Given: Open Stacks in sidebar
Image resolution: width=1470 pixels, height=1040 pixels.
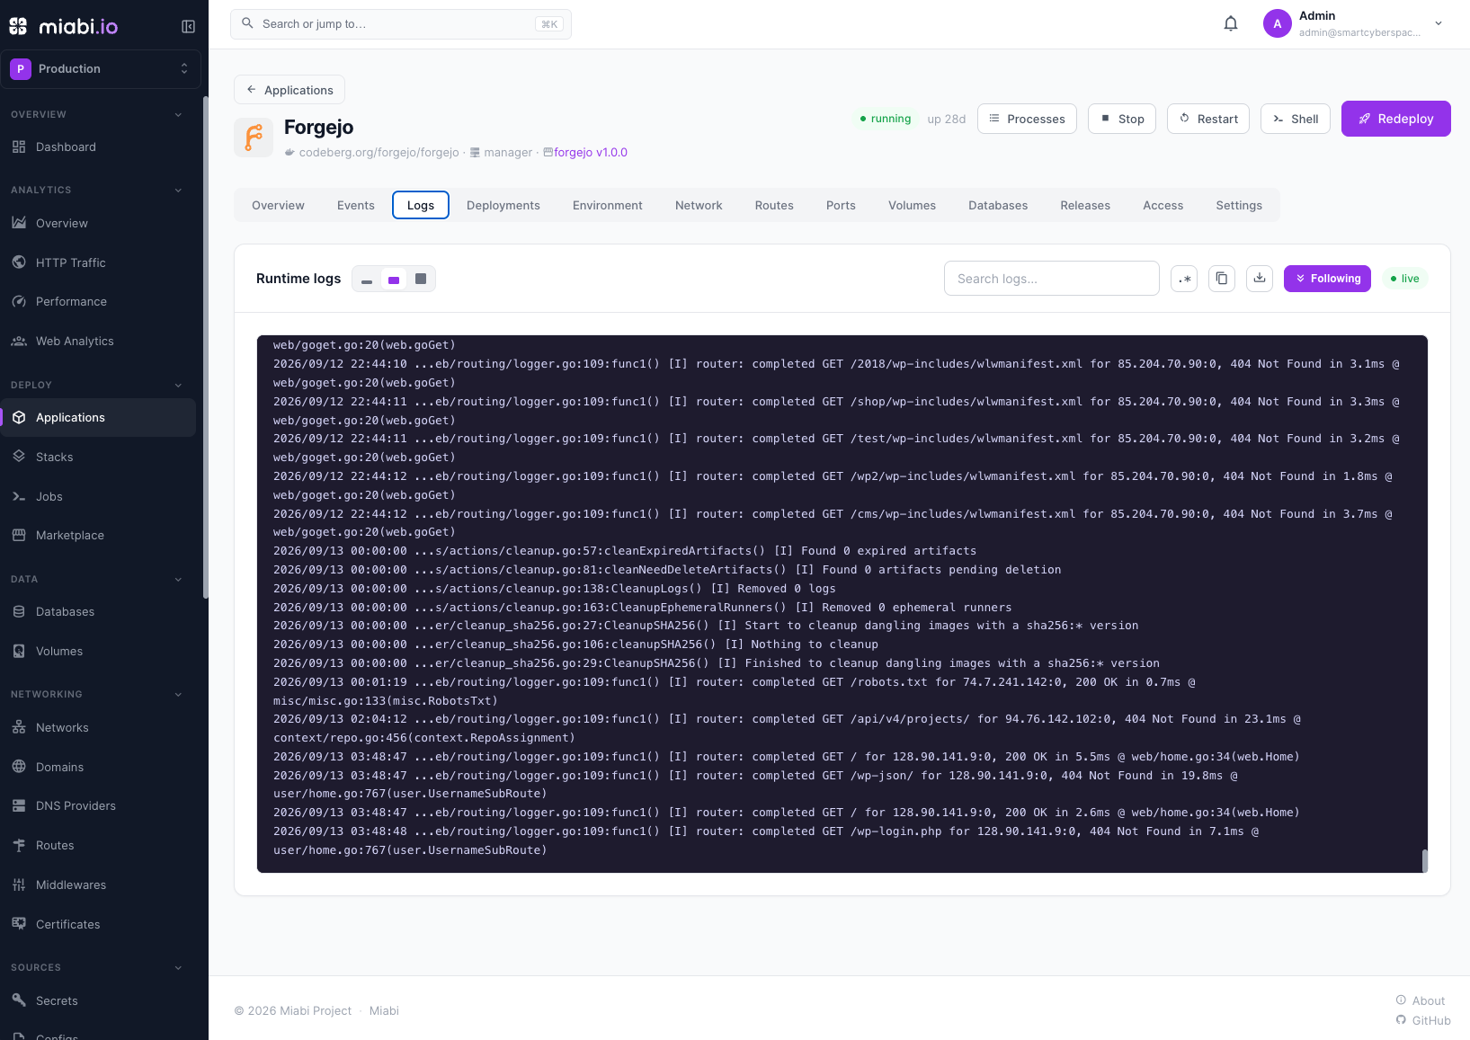Looking at the screenshot, I should (98, 458).
